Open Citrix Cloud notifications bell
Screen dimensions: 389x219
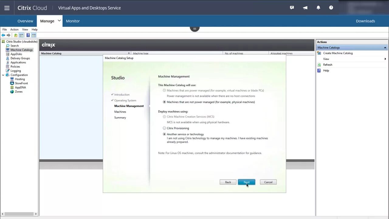click(318, 8)
